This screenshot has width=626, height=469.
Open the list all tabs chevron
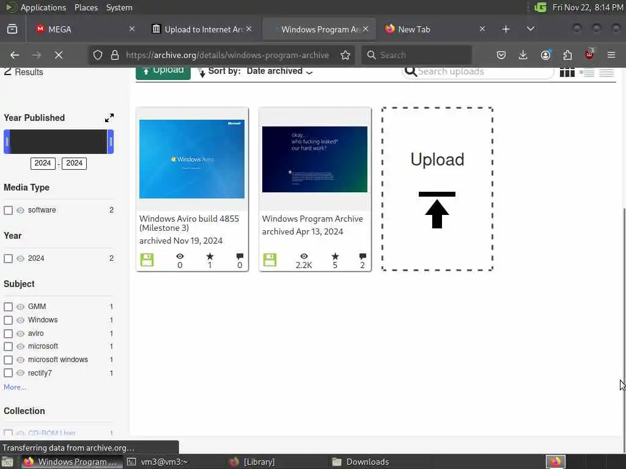click(x=531, y=29)
